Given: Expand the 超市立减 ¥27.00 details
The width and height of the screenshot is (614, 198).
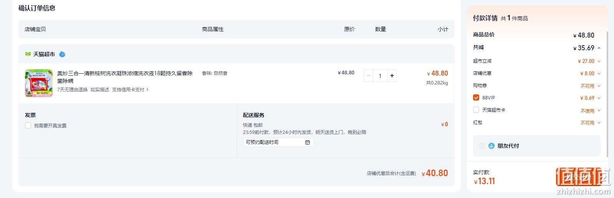Looking at the screenshot, I should coord(599,61).
